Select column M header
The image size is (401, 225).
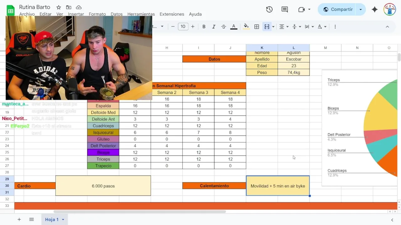[325, 48]
